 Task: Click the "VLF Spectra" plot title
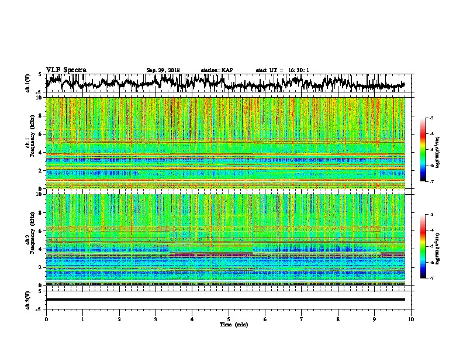66,70
